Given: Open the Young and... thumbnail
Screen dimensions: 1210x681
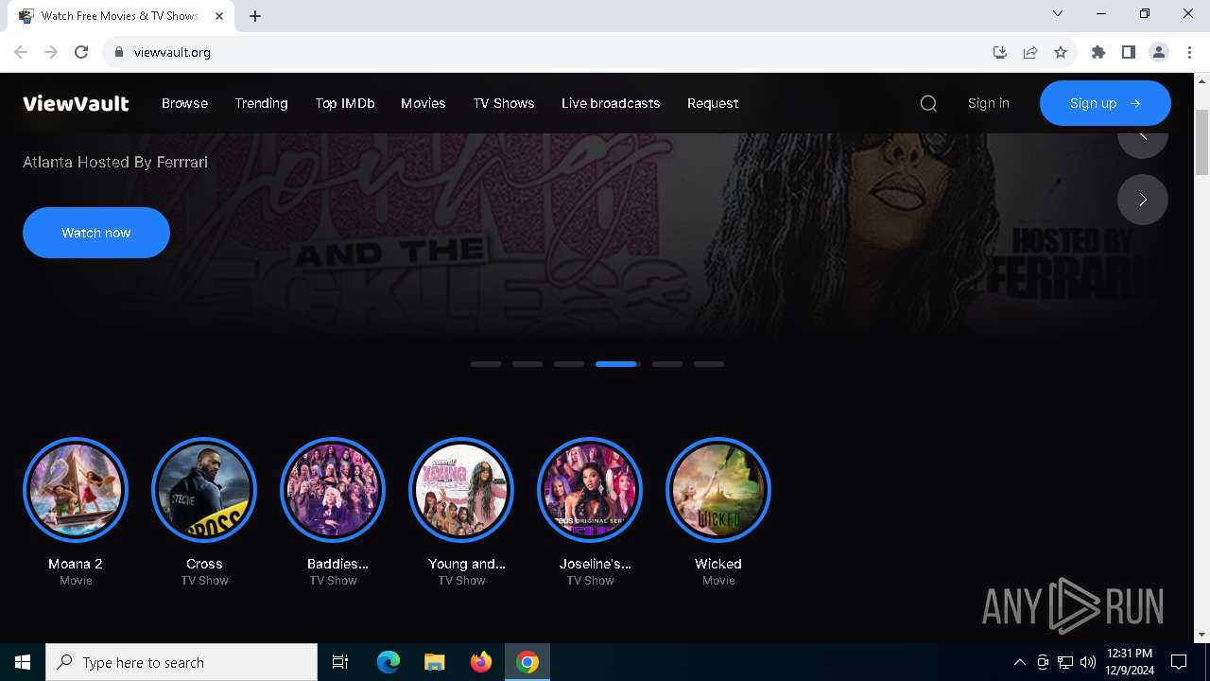Looking at the screenshot, I should [x=461, y=490].
